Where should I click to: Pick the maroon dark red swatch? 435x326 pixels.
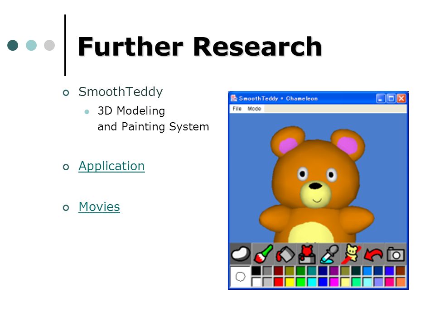coord(279,271)
